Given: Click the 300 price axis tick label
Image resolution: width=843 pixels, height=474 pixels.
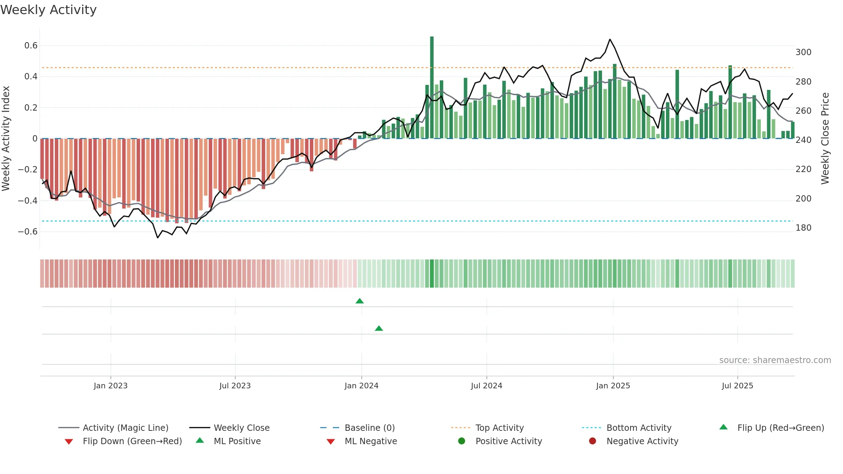Looking at the screenshot, I should 803,52.
